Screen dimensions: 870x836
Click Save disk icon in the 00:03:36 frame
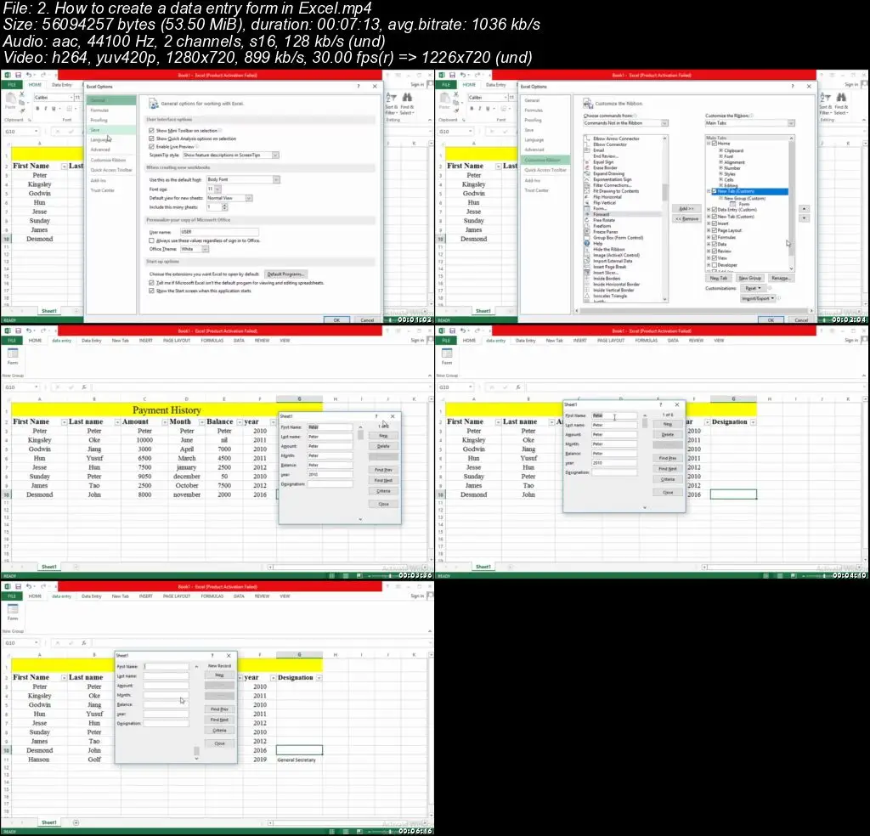tap(18, 330)
